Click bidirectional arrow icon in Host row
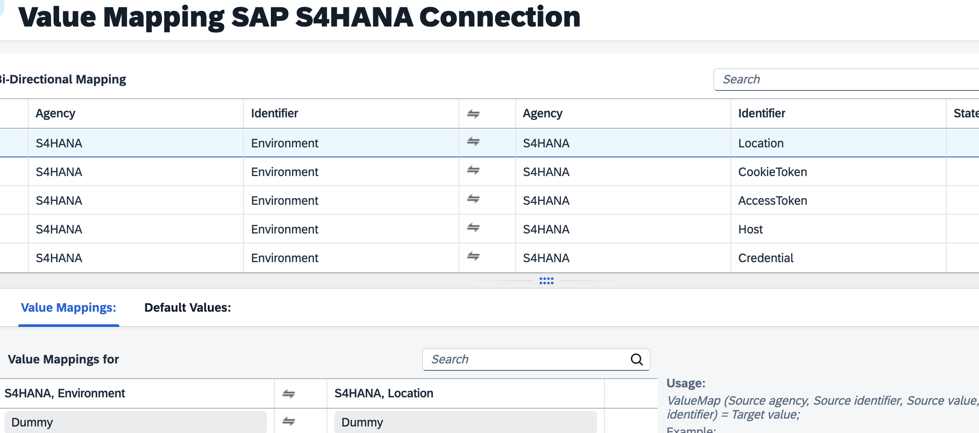The height and width of the screenshot is (433, 979). 473,228
